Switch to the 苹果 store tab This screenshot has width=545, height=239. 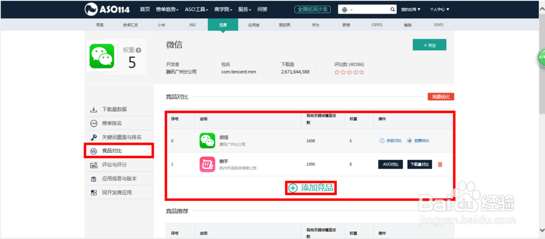[x=100, y=25]
